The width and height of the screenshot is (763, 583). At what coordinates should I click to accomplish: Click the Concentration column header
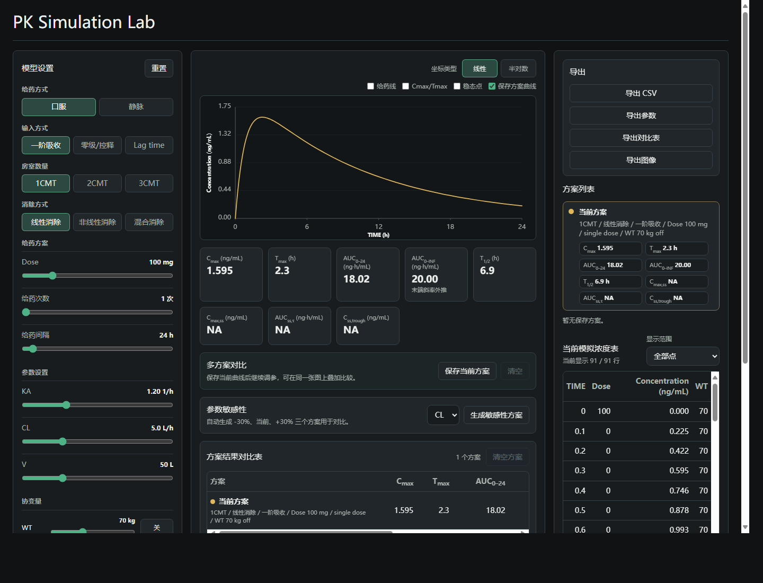662,386
